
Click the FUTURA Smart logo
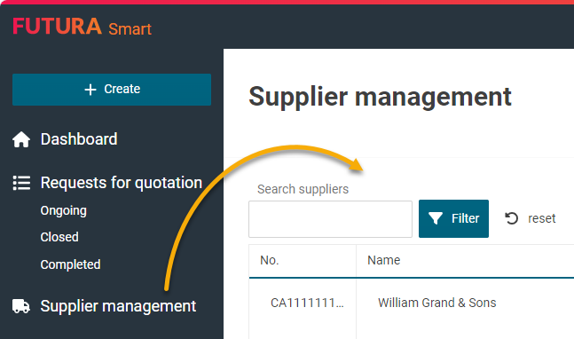tap(82, 27)
